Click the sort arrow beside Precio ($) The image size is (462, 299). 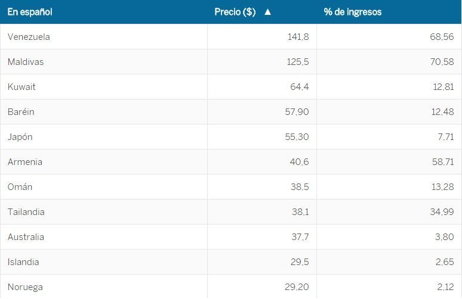267,12
